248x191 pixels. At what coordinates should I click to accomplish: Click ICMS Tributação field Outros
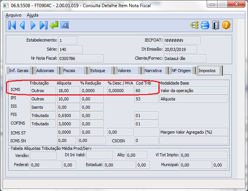[x=43, y=91]
